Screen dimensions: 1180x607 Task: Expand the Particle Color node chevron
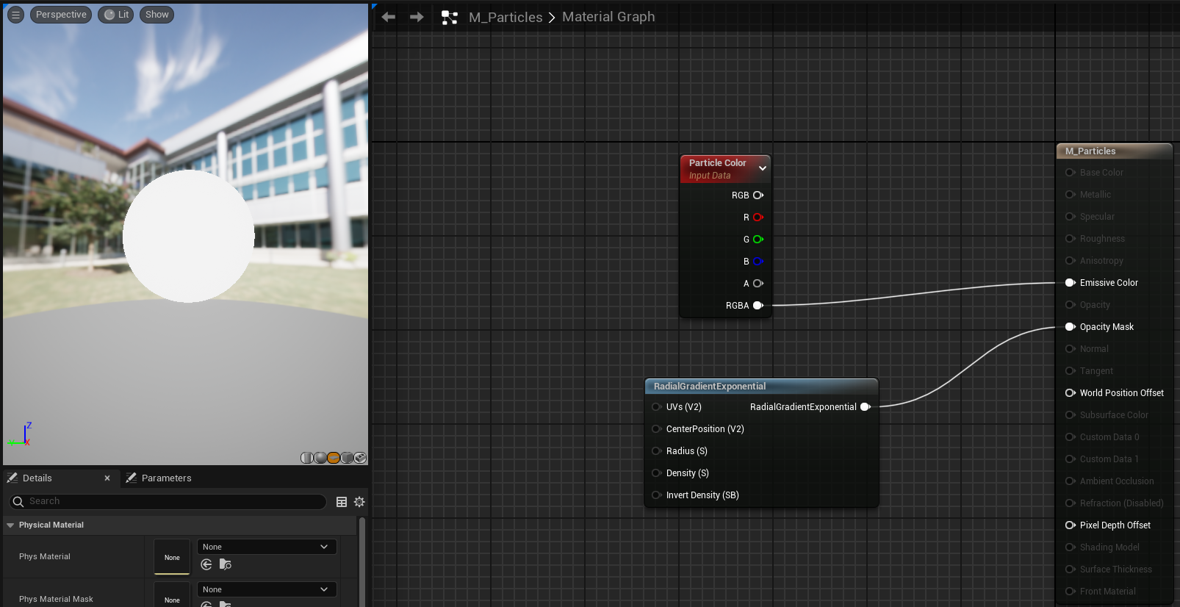pos(763,168)
